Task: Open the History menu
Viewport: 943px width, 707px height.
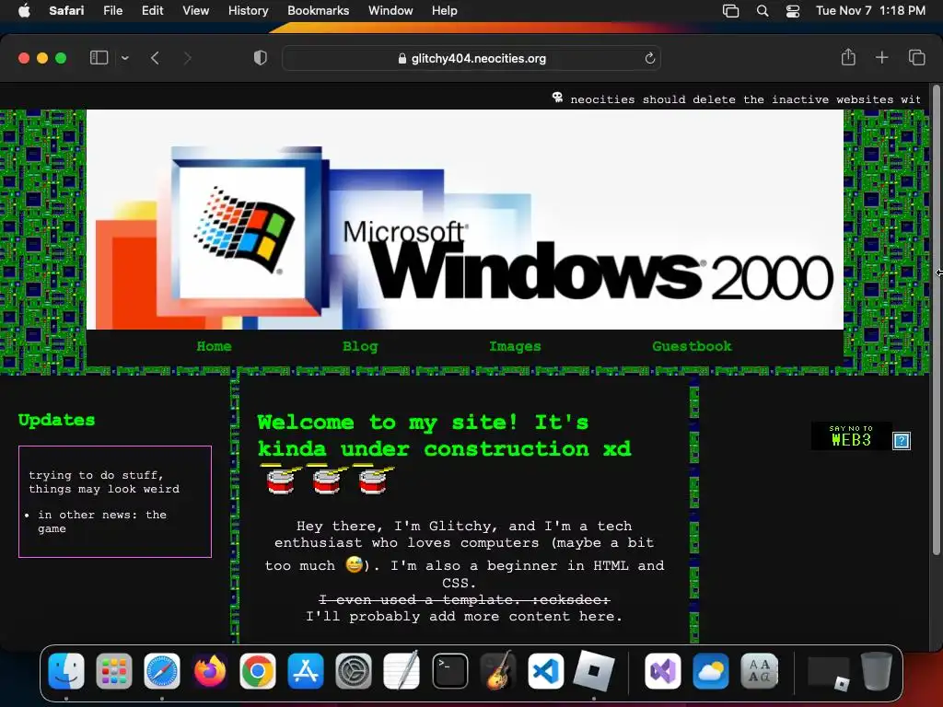Action: 248,10
